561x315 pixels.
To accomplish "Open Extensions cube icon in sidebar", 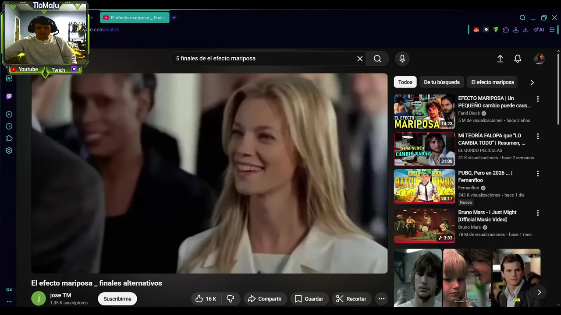I will coord(9,138).
